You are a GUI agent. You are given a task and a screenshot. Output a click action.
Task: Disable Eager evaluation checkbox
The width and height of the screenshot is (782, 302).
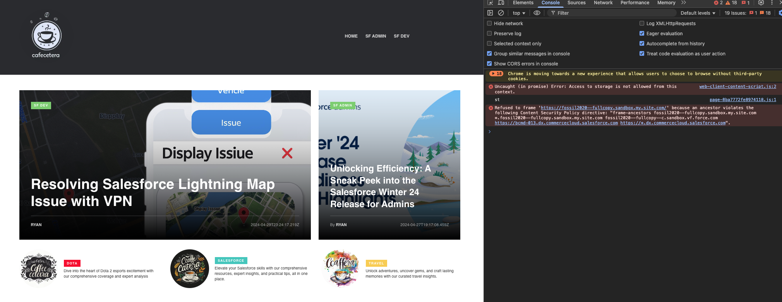(x=642, y=33)
